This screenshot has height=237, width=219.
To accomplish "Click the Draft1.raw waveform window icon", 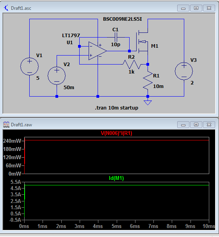I will pyautogui.click(x=6, y=124).
